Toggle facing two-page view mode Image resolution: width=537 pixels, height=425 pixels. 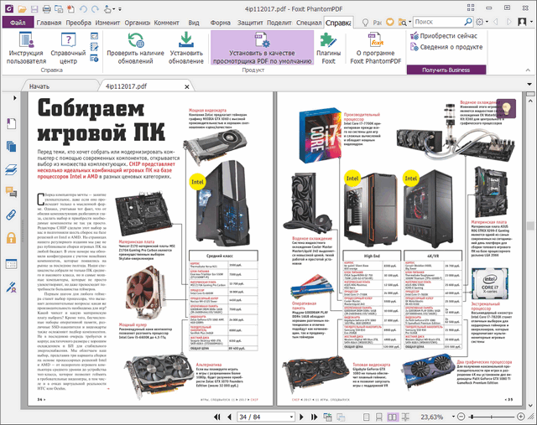point(392,417)
